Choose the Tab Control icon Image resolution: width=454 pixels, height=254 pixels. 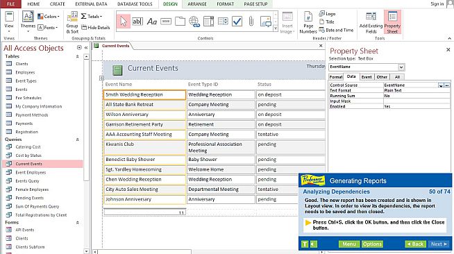[180, 22]
